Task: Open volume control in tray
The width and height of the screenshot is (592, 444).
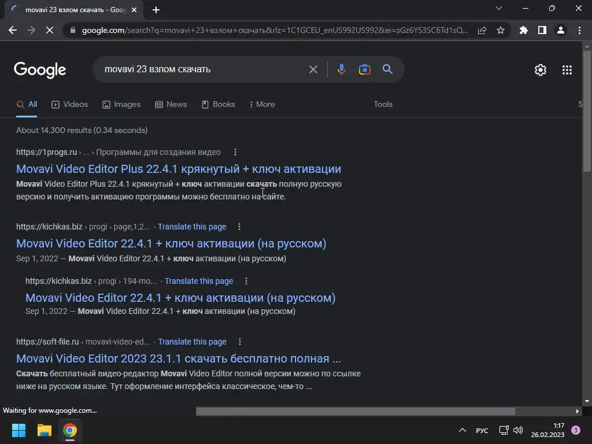Action: (518, 430)
